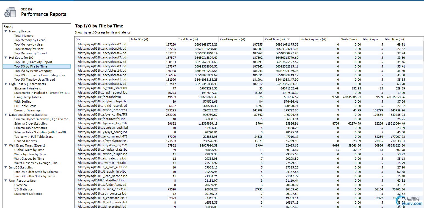The height and width of the screenshot is (208, 424).
Task: Open the Statement Statistics report
Action: (x=28, y=194)
